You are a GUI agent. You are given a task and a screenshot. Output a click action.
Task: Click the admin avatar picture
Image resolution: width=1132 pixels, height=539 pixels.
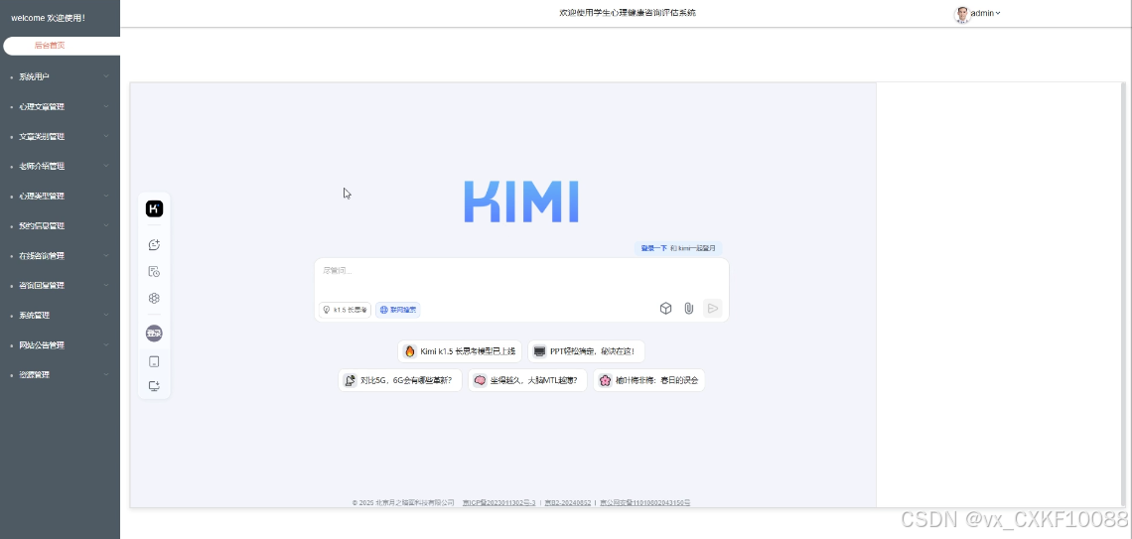pos(961,14)
